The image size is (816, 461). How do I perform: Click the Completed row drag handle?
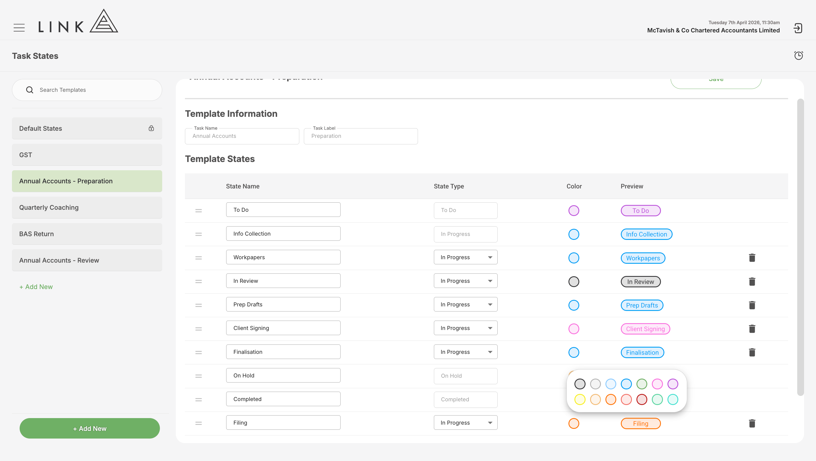click(x=198, y=400)
